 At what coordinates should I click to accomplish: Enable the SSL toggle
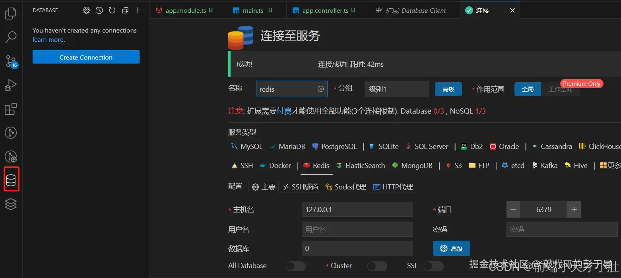(434, 266)
